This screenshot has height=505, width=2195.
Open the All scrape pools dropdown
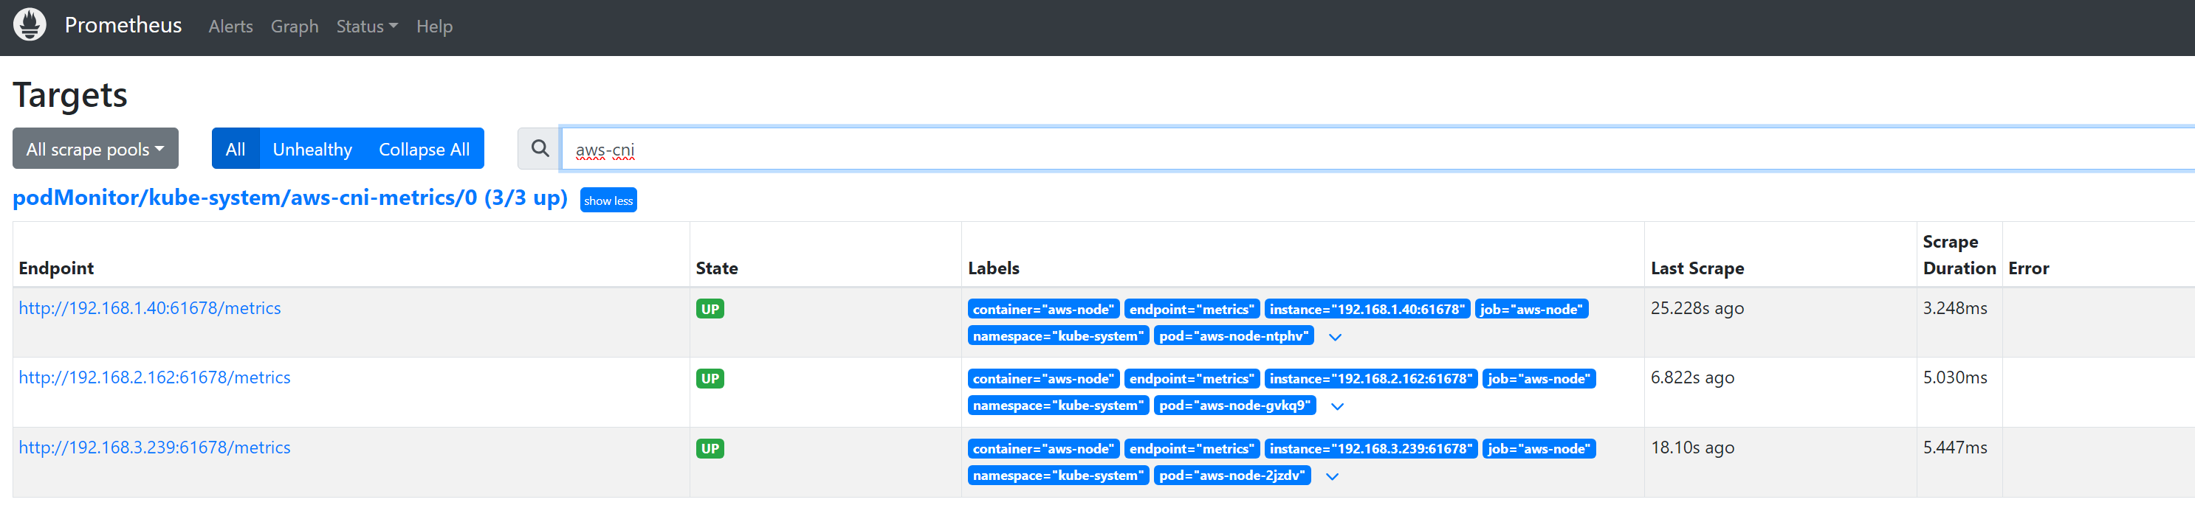[x=95, y=149]
